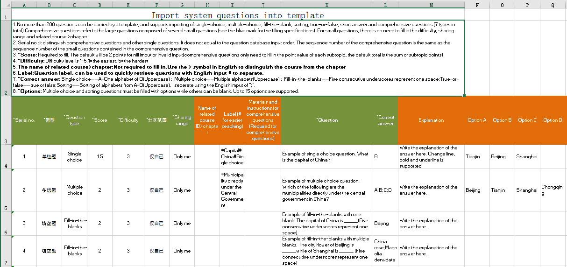The height and width of the screenshot is (267, 567).
Task: Select the 'Name of related course' header cell
Action: coord(207,120)
